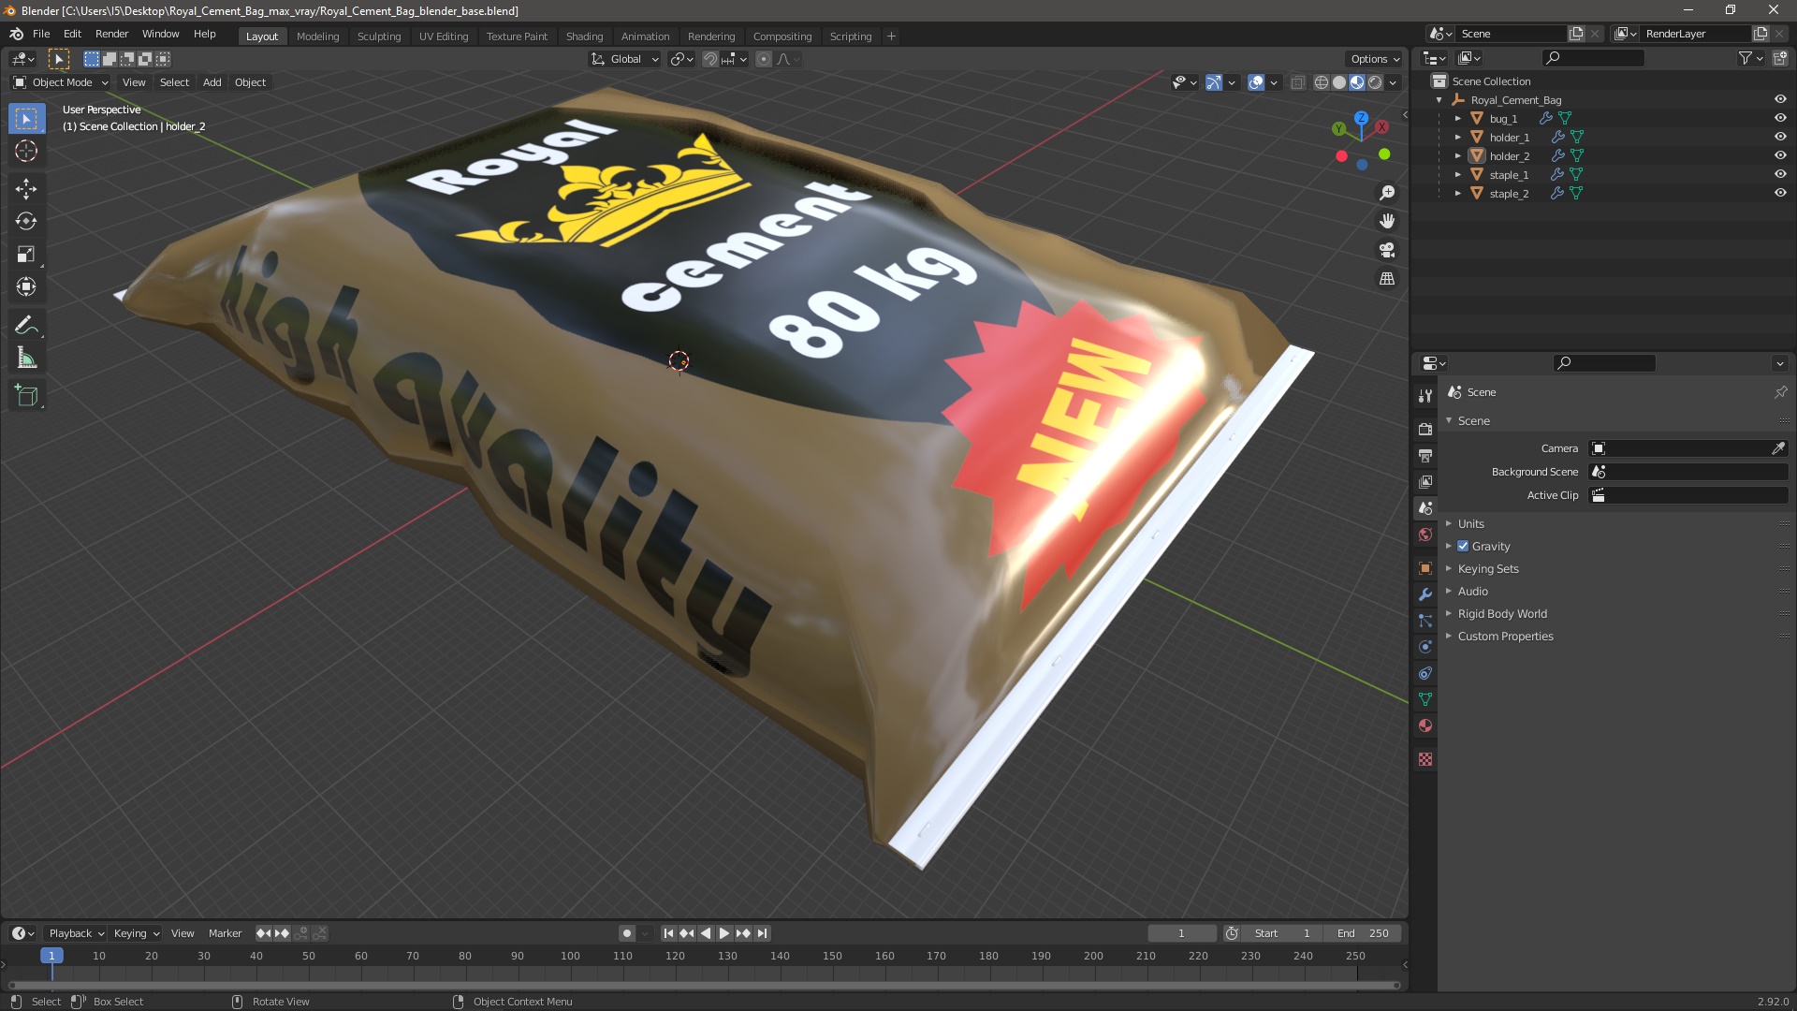The height and width of the screenshot is (1011, 1797).
Task: Click the timeline horizontal scrollbar
Action: click(704, 985)
